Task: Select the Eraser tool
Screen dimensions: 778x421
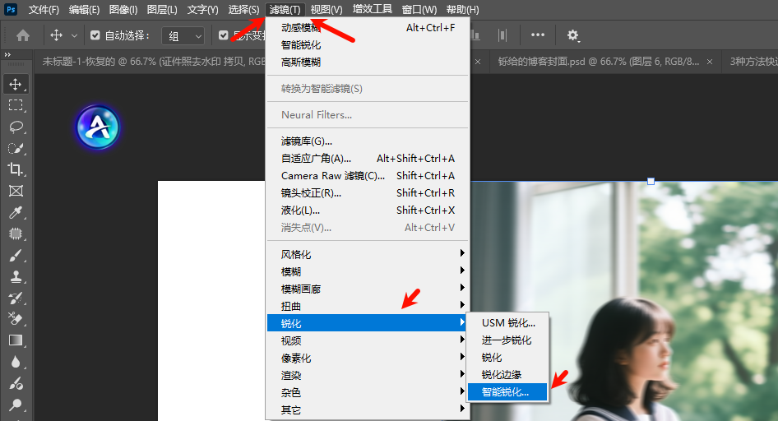Action: click(16, 319)
